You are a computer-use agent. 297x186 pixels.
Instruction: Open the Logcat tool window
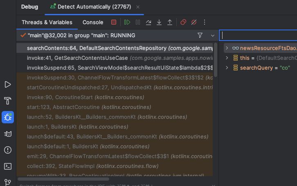click(8, 134)
